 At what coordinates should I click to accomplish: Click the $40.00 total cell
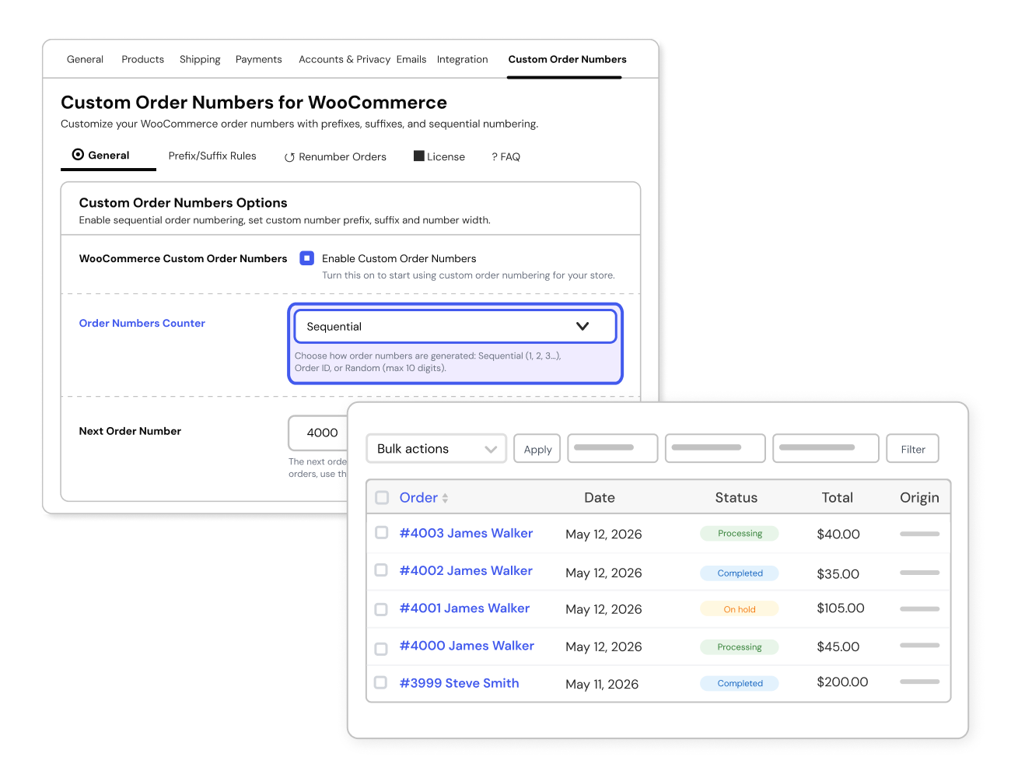click(x=838, y=534)
